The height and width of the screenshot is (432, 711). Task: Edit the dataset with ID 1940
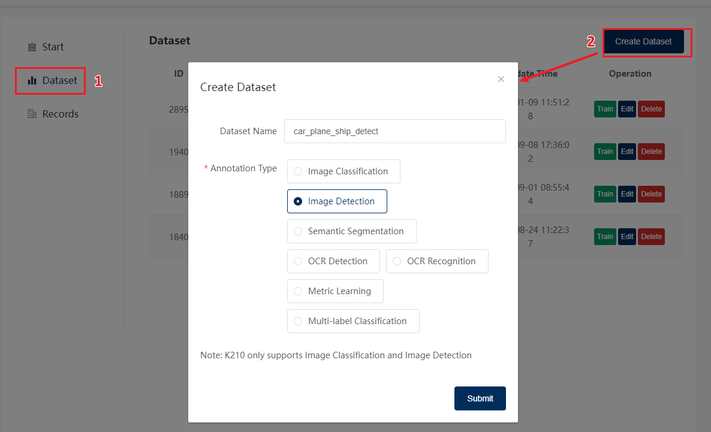(x=627, y=152)
